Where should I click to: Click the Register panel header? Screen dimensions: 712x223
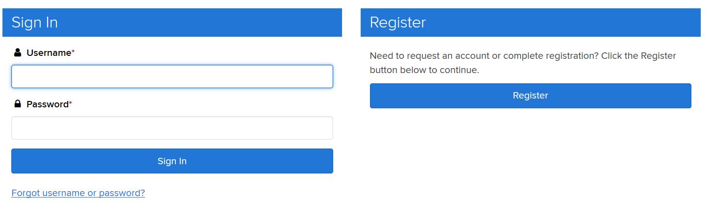(x=530, y=23)
